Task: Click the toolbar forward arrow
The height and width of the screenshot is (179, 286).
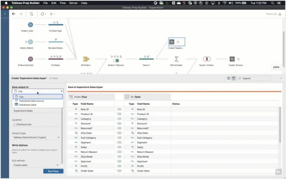Action: [x=21, y=14]
